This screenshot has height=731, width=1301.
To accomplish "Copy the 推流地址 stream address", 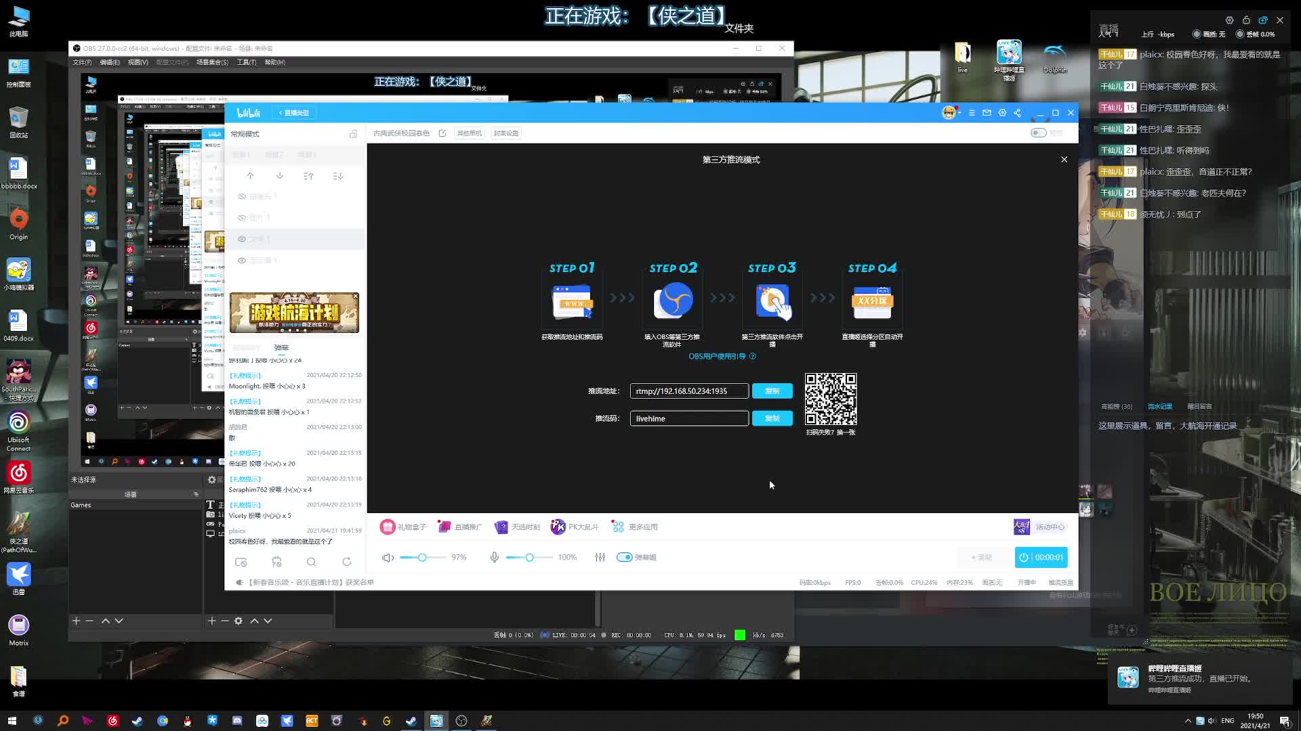I will tap(772, 391).
